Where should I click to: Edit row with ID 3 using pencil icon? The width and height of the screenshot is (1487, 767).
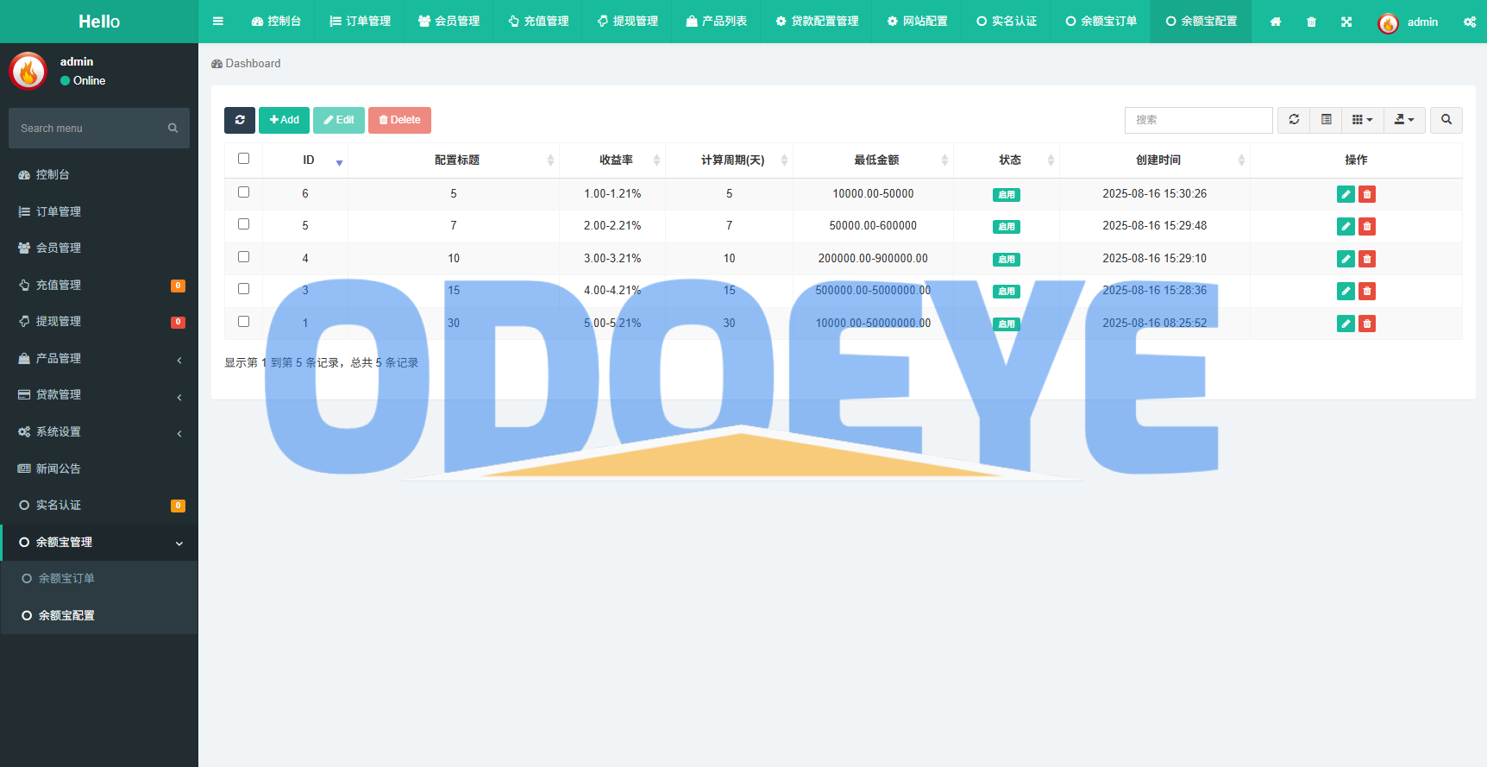(x=1346, y=291)
